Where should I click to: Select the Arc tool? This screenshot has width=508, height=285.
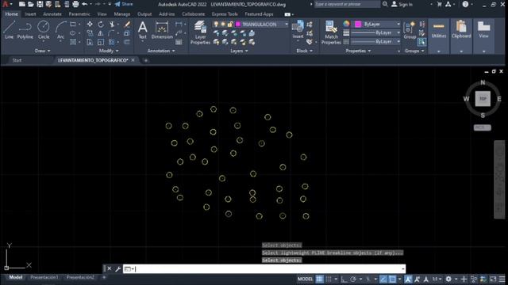click(x=60, y=30)
